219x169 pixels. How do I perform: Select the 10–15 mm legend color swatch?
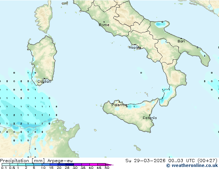[46, 165]
